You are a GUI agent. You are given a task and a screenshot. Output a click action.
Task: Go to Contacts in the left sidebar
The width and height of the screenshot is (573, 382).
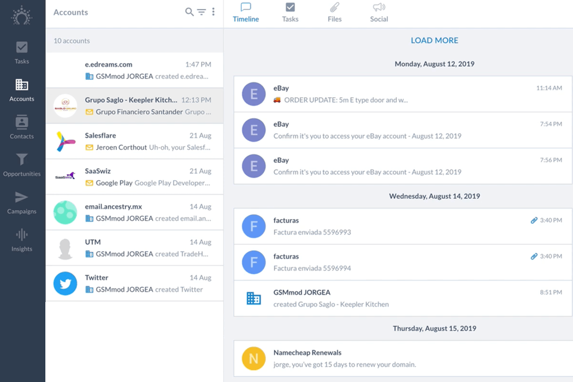[21, 128]
